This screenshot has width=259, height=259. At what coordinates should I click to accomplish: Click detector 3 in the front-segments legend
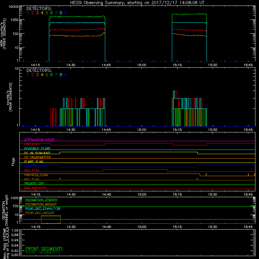(37, 13)
